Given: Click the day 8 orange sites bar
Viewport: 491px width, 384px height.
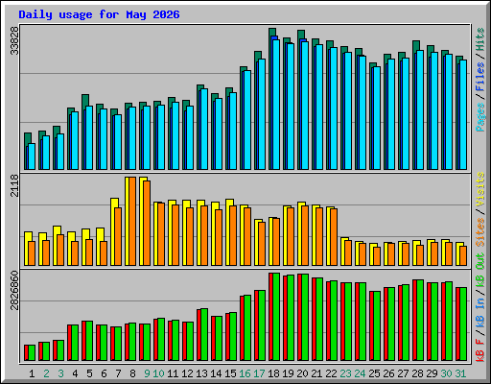Looking at the screenshot, I should click(x=132, y=221).
